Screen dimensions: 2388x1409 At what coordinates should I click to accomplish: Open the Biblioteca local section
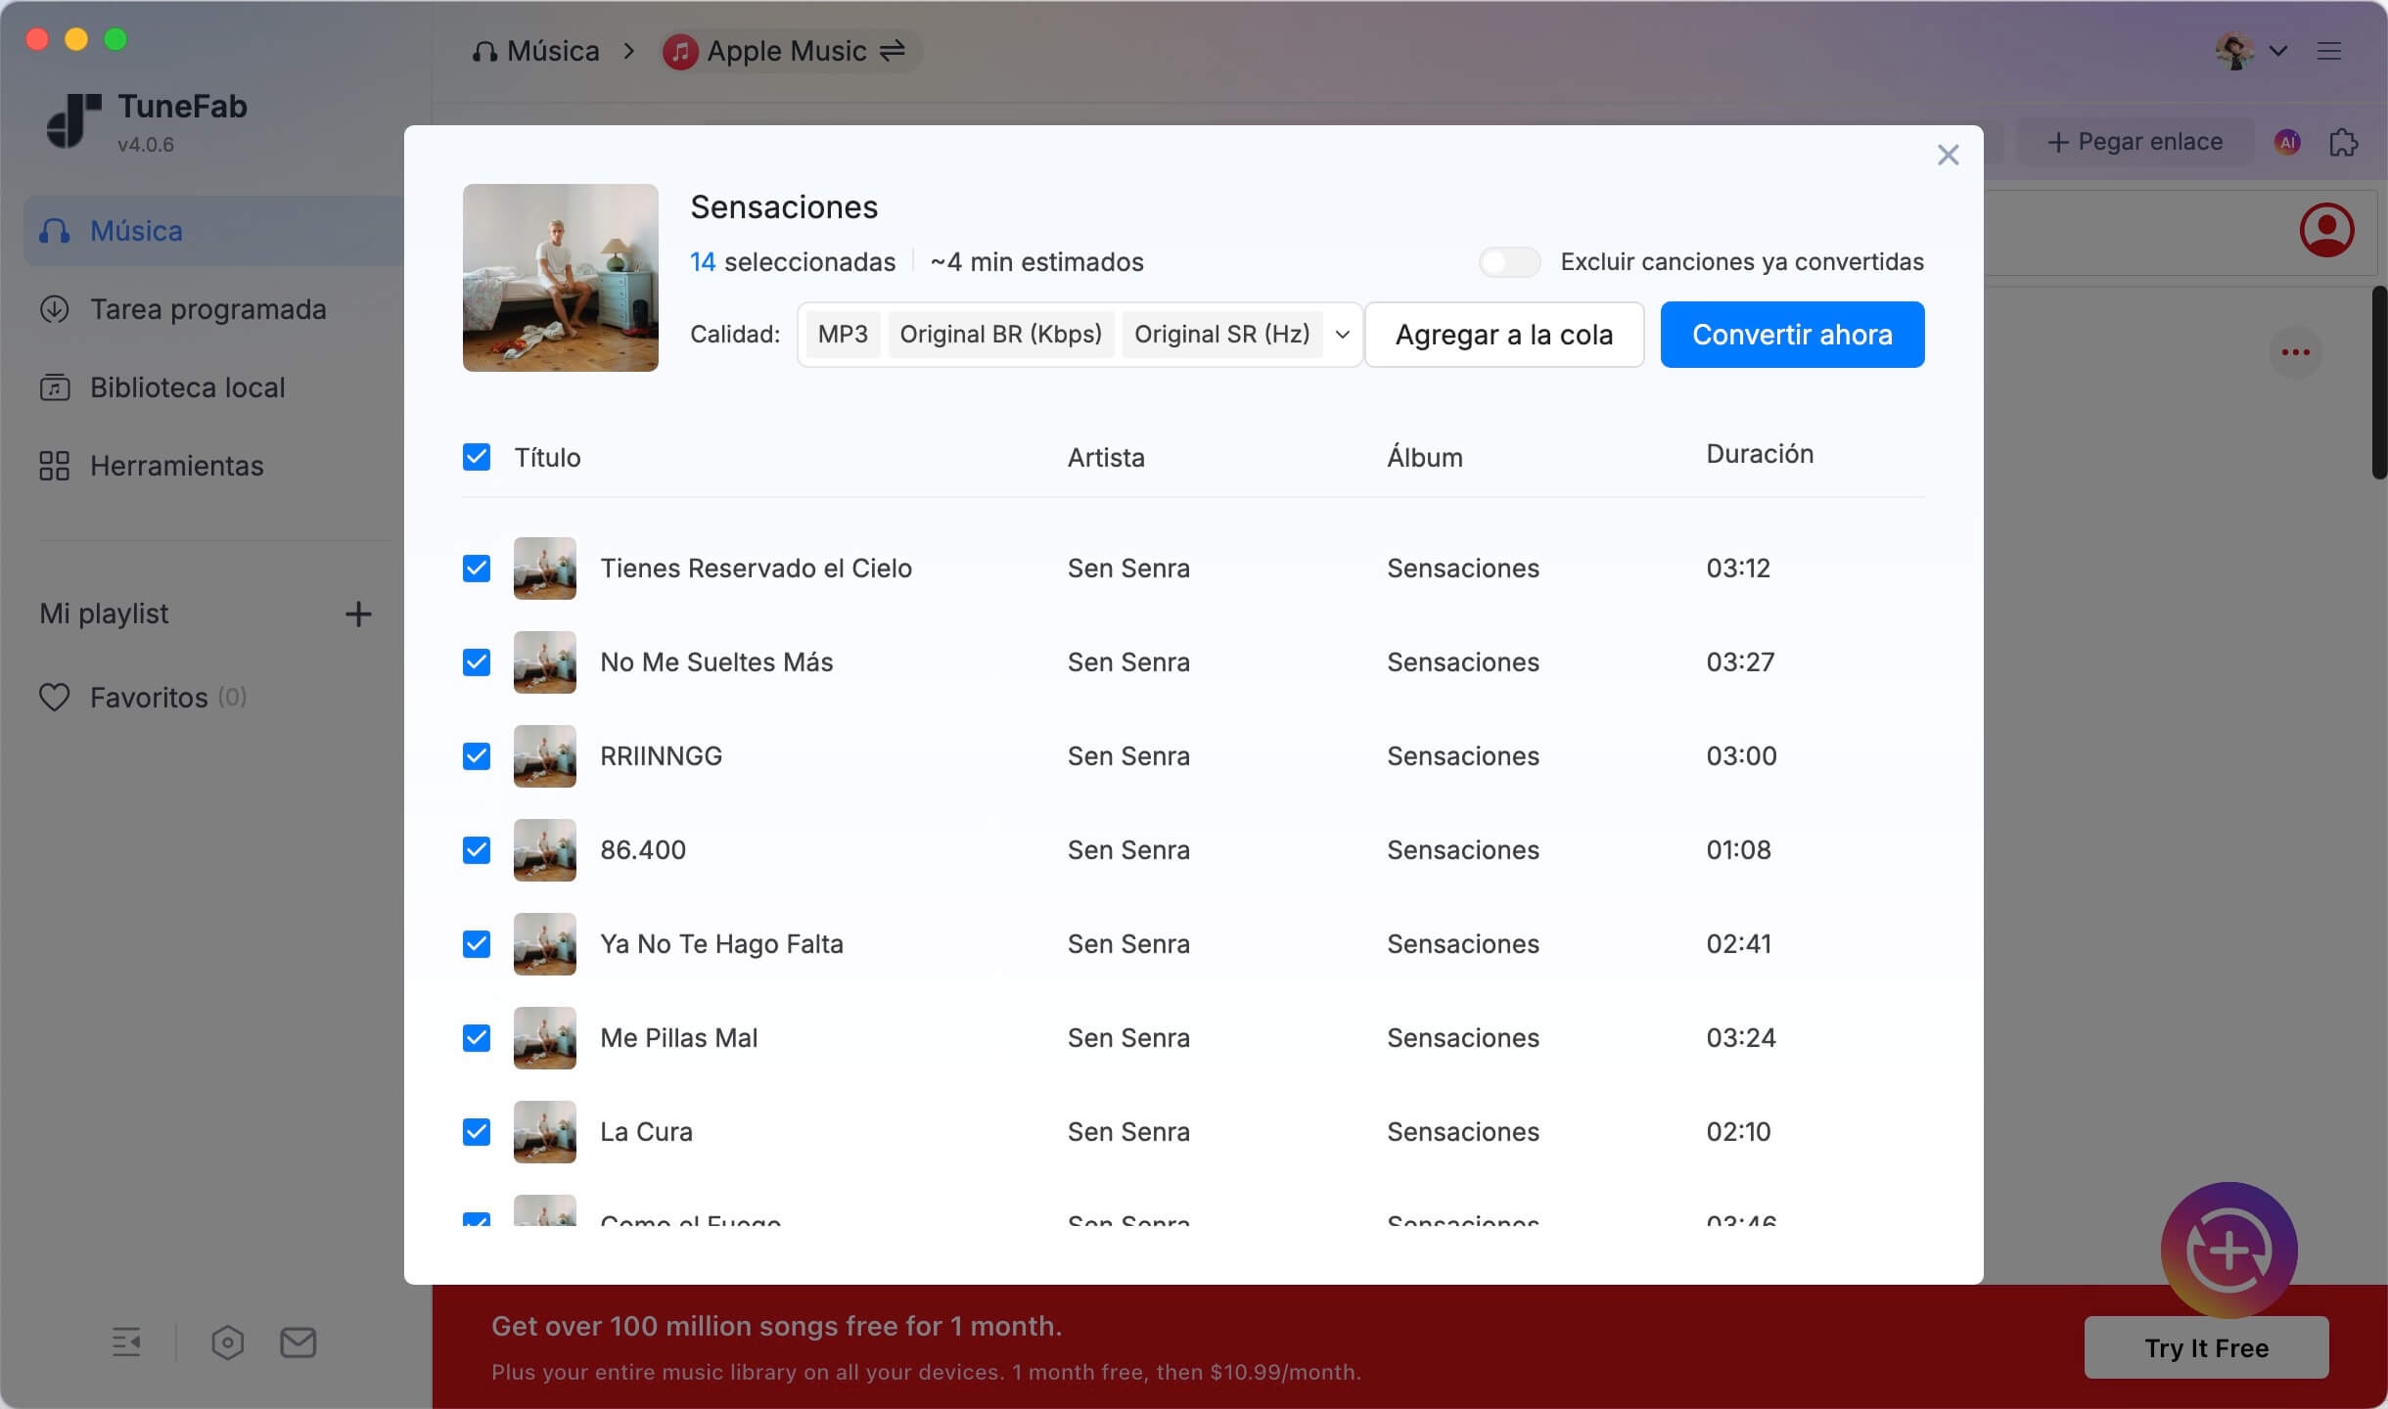click(x=187, y=387)
